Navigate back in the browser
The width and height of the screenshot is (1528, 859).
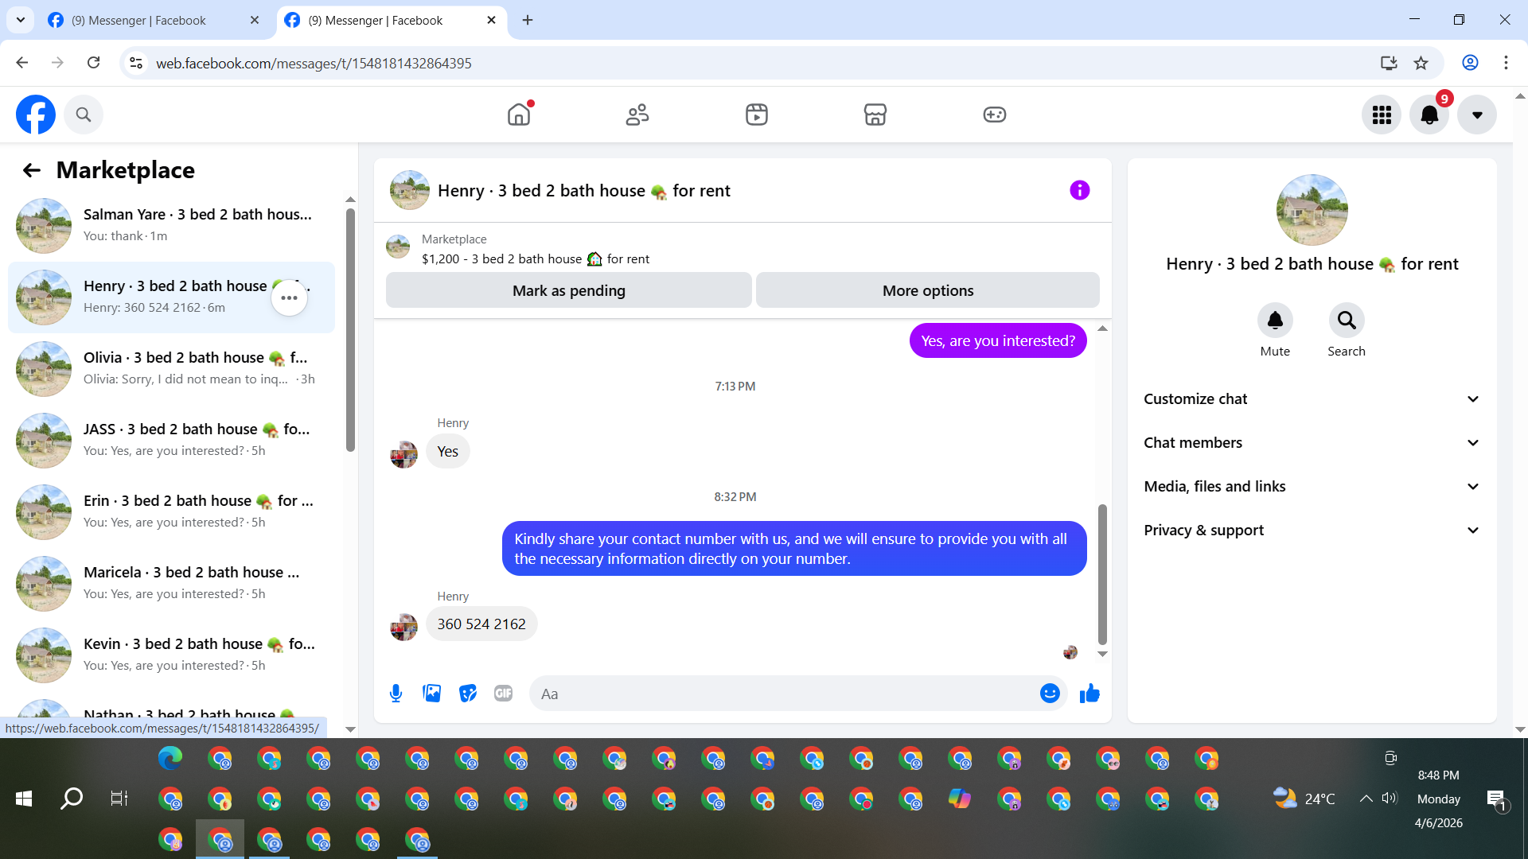[22, 63]
